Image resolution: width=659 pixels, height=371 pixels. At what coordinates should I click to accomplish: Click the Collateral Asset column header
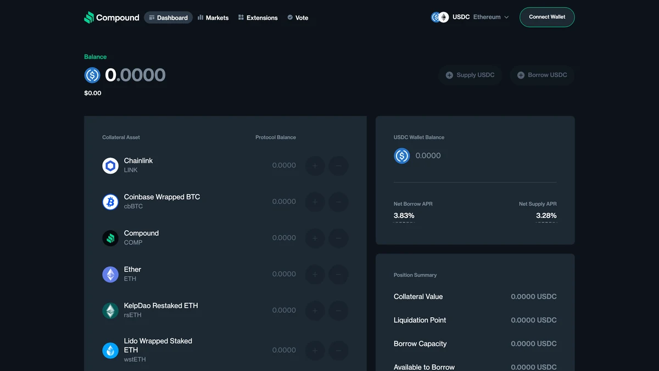click(x=121, y=137)
